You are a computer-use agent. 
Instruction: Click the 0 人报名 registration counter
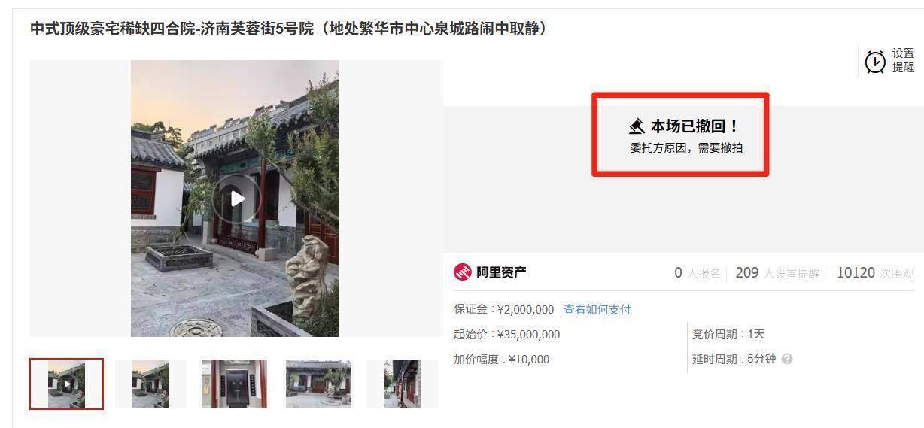pyautogui.click(x=697, y=273)
